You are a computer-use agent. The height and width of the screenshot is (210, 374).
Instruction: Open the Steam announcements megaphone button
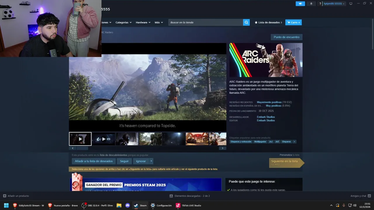coord(300,4)
